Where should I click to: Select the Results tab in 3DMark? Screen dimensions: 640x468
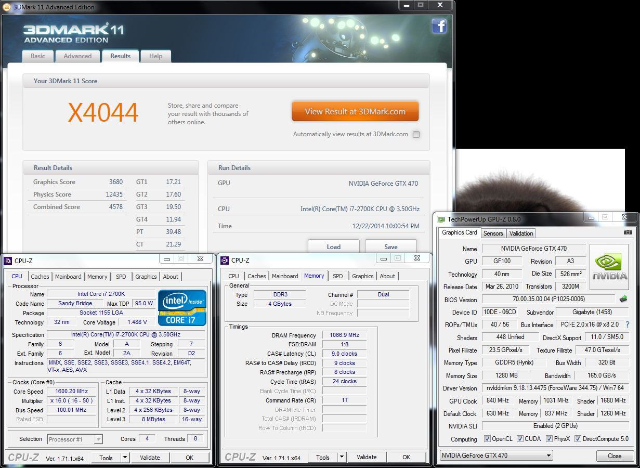click(120, 56)
